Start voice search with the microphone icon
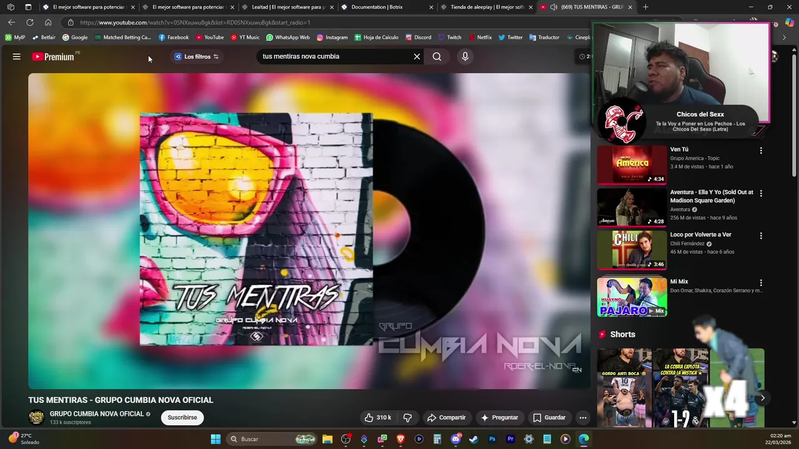This screenshot has width=799, height=449. (x=465, y=57)
